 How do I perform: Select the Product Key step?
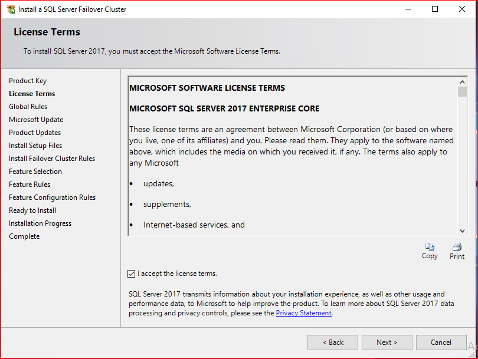coord(28,81)
